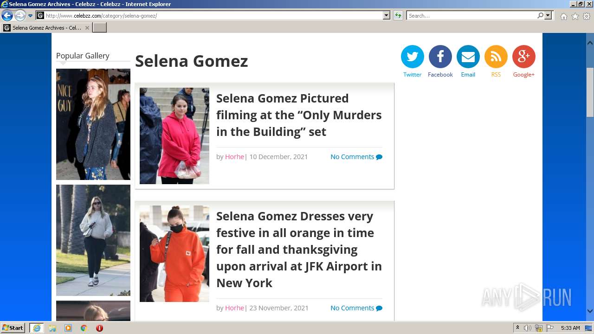
Task: Click the 10 December, 2021 date
Action: point(278,157)
